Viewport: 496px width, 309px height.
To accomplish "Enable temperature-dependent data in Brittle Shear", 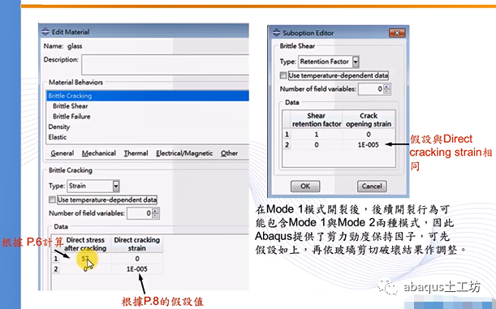I will tap(283, 75).
